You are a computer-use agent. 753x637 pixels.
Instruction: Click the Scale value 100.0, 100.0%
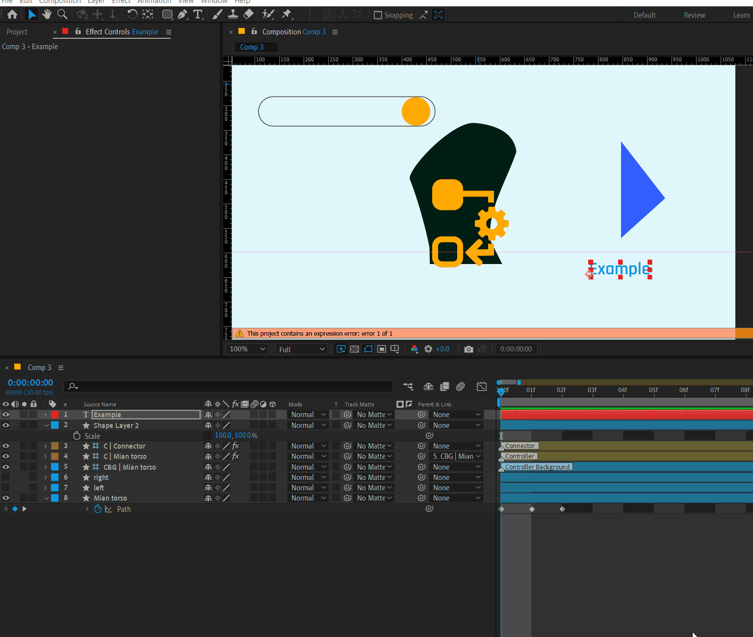[x=236, y=435]
